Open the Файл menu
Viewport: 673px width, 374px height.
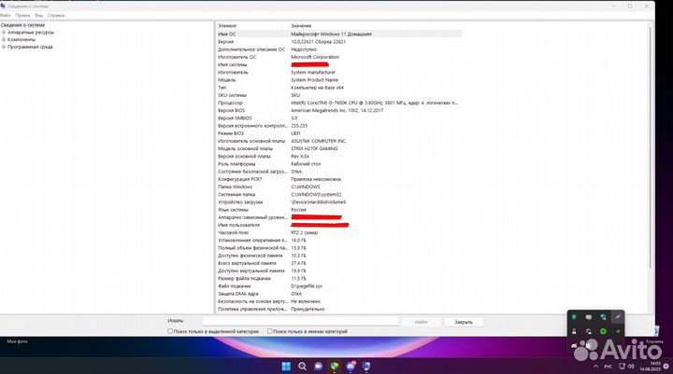tap(6, 15)
